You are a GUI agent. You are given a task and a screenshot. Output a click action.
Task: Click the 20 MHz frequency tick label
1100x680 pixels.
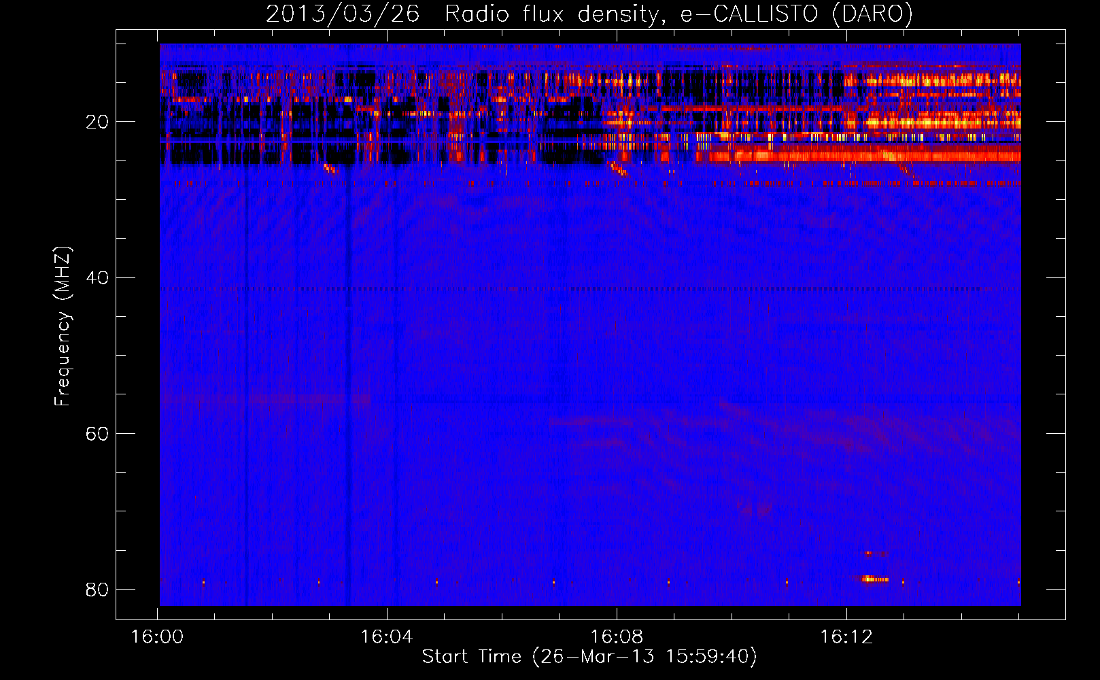tap(97, 122)
